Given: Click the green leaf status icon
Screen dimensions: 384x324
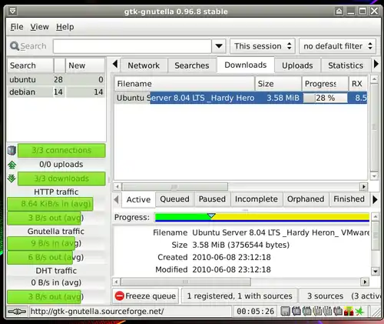Looking at the screenshot, I should 359,312.
